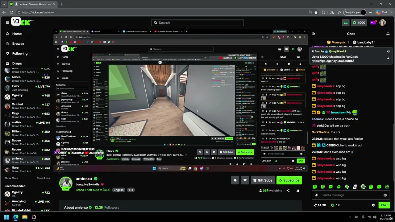Viewport: 395px width, 222px height.
Task: Click the Gift Subs button
Action: 263,180
